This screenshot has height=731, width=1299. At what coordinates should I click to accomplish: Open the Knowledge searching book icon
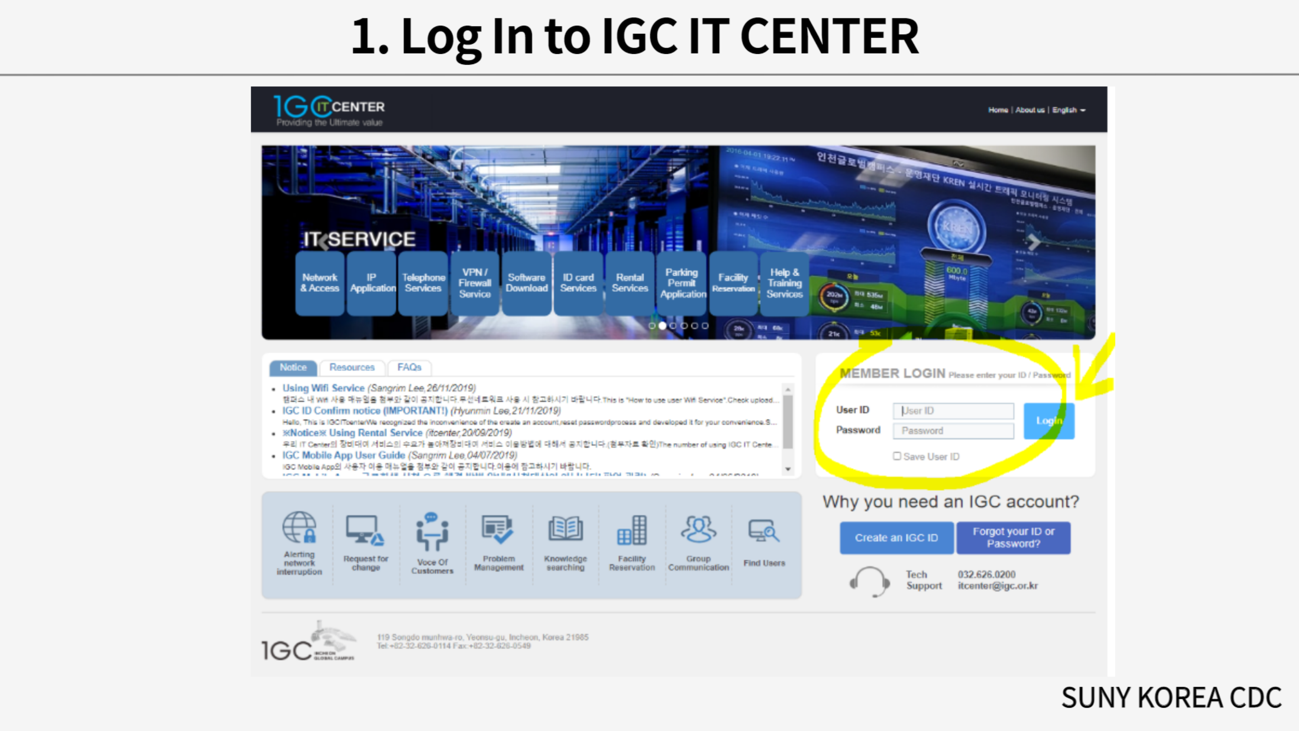(565, 529)
